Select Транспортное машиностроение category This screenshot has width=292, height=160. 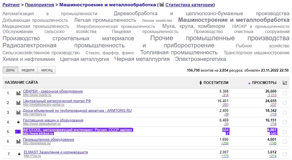(257, 53)
